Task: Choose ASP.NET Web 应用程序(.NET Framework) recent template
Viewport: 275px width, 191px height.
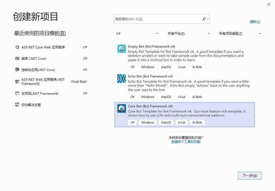Action: pos(52,82)
